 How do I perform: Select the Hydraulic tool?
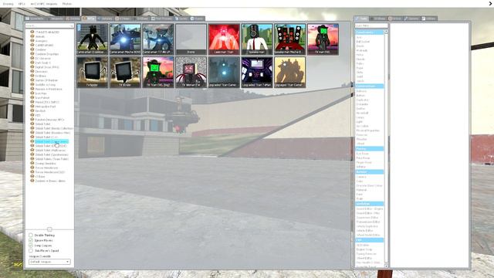click(x=362, y=50)
